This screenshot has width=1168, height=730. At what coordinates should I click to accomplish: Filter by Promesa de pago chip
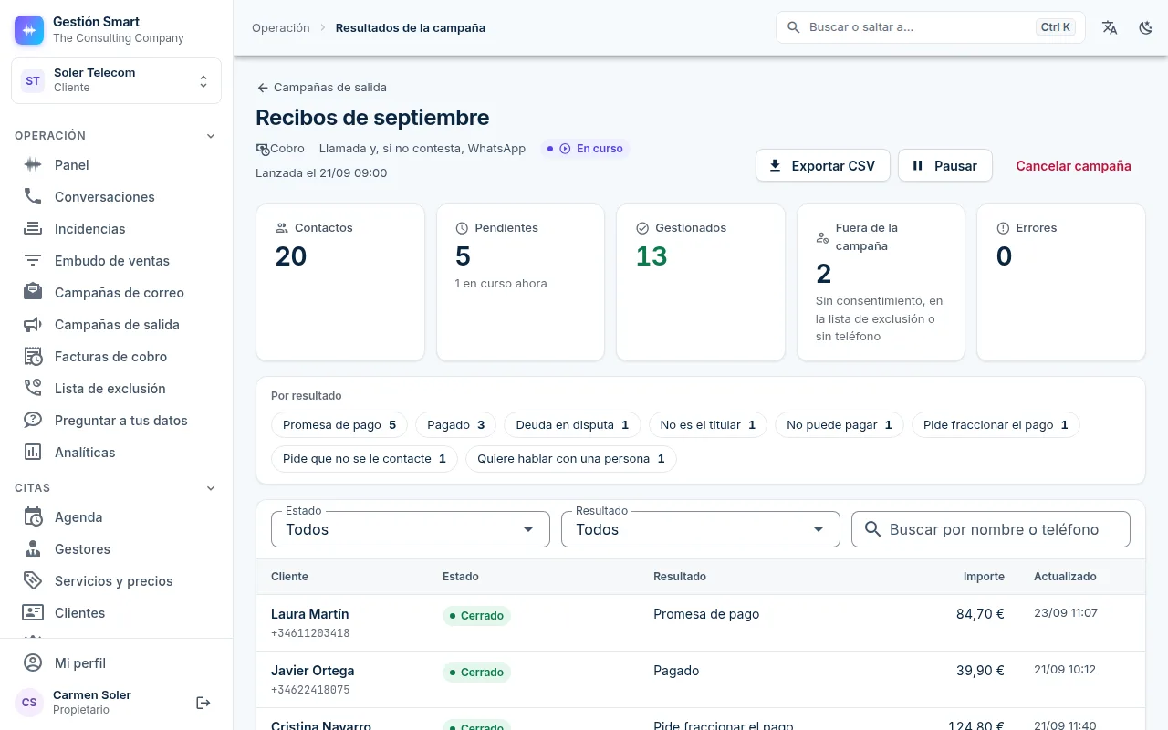click(x=339, y=425)
